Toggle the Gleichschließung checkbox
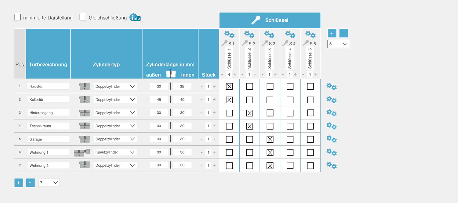 coord(83,17)
